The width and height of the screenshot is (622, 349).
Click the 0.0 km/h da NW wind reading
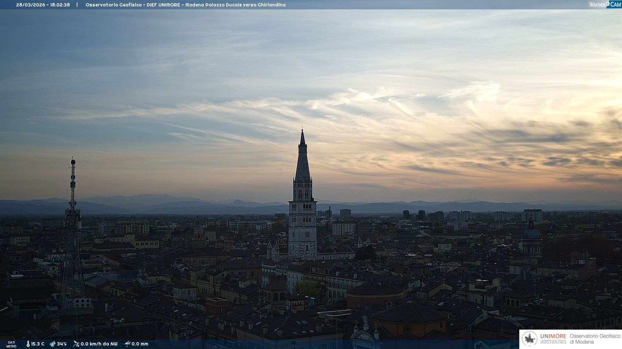(x=99, y=344)
